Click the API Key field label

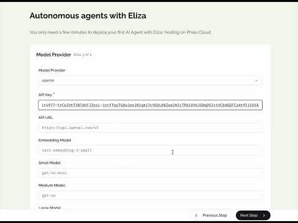point(47,95)
